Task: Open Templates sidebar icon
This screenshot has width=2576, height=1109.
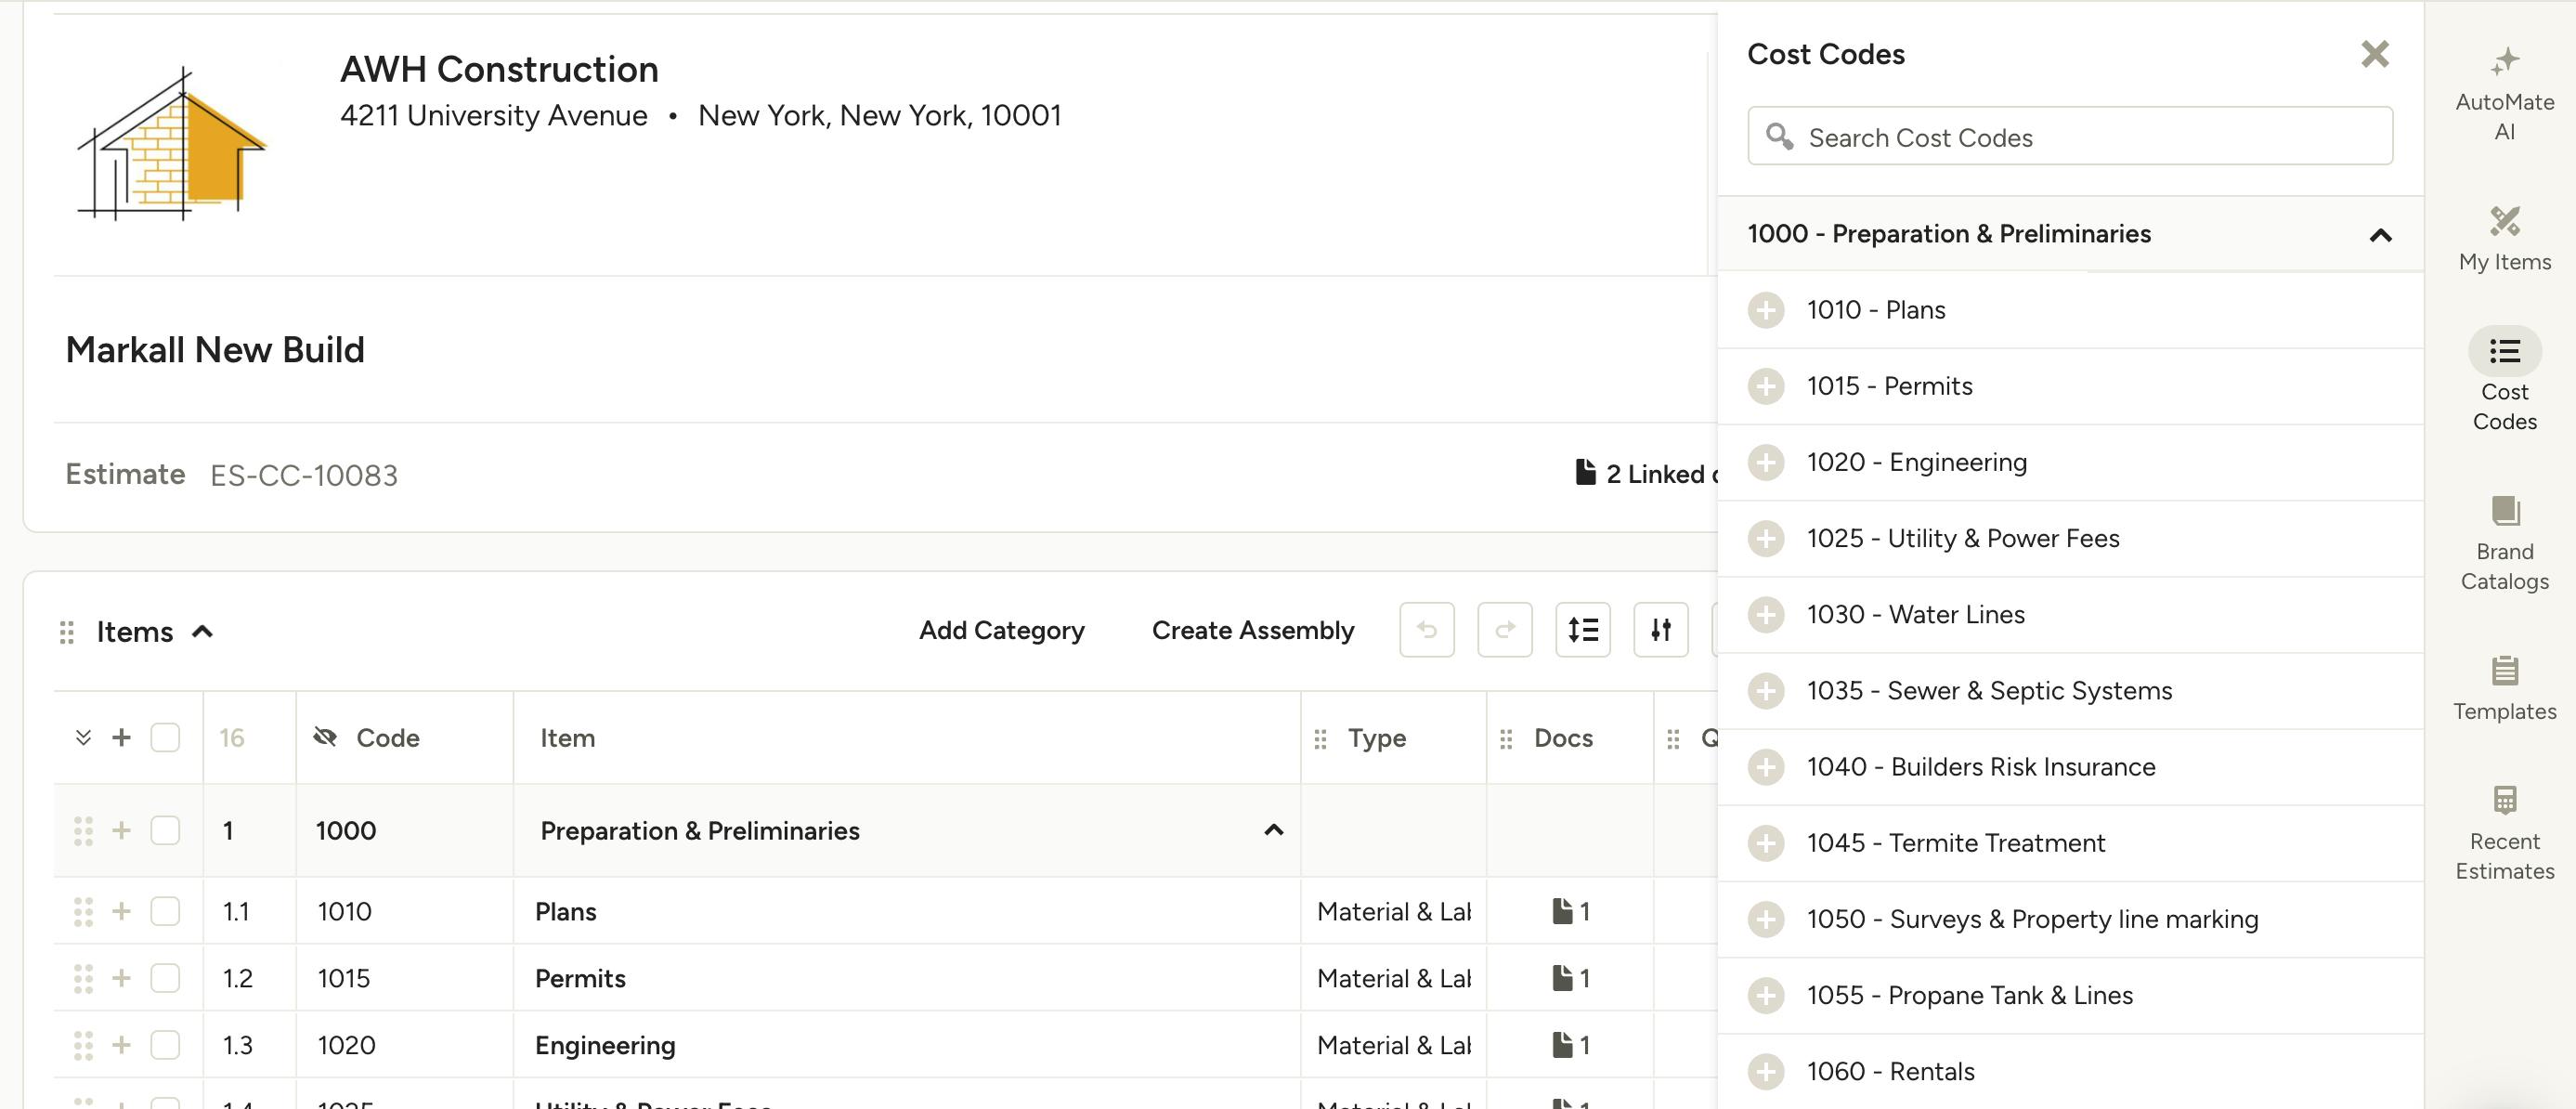Action: 2504,671
